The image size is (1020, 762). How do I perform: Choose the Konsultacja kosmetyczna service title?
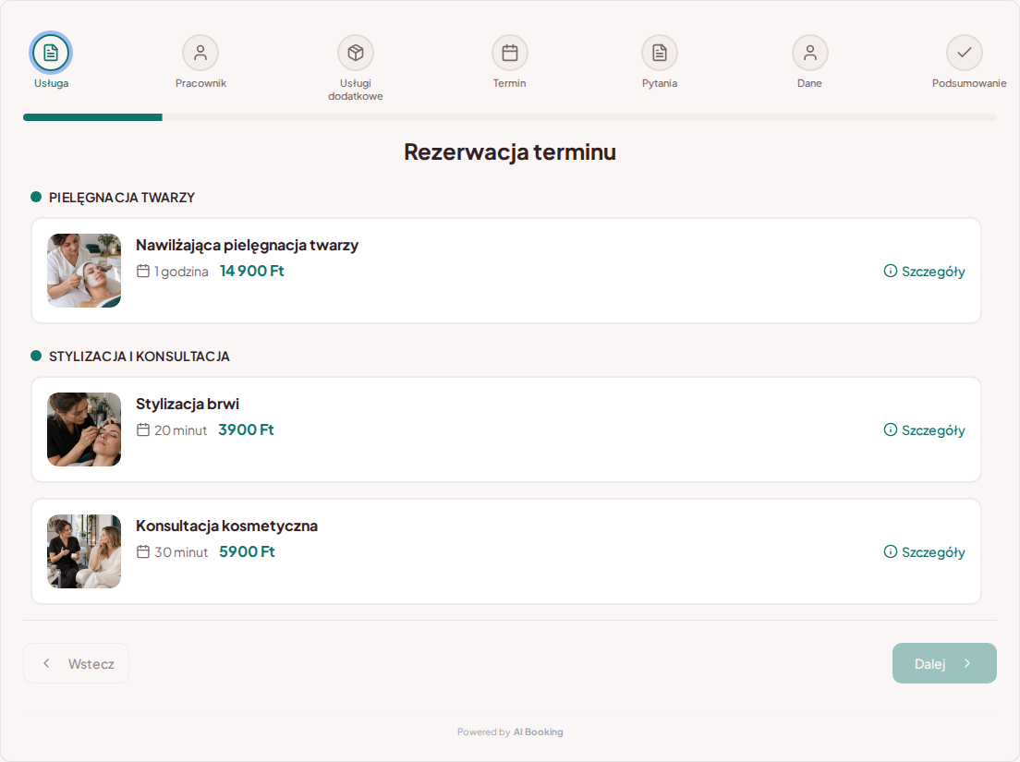(226, 526)
